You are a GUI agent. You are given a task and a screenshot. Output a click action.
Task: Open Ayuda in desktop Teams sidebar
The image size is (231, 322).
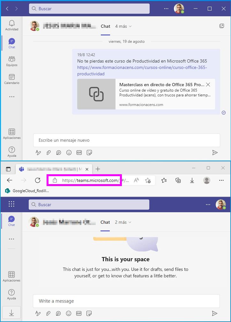tap(12, 152)
